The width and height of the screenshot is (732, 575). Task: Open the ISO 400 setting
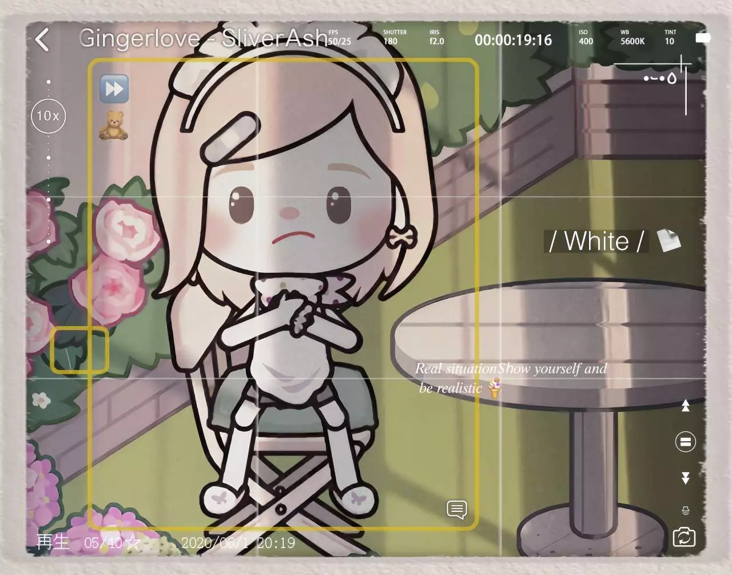586,38
